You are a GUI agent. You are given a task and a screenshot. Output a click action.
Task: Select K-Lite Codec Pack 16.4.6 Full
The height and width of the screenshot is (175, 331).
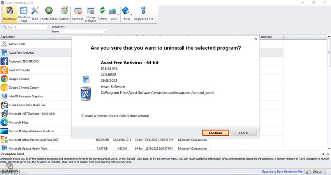[36, 105]
